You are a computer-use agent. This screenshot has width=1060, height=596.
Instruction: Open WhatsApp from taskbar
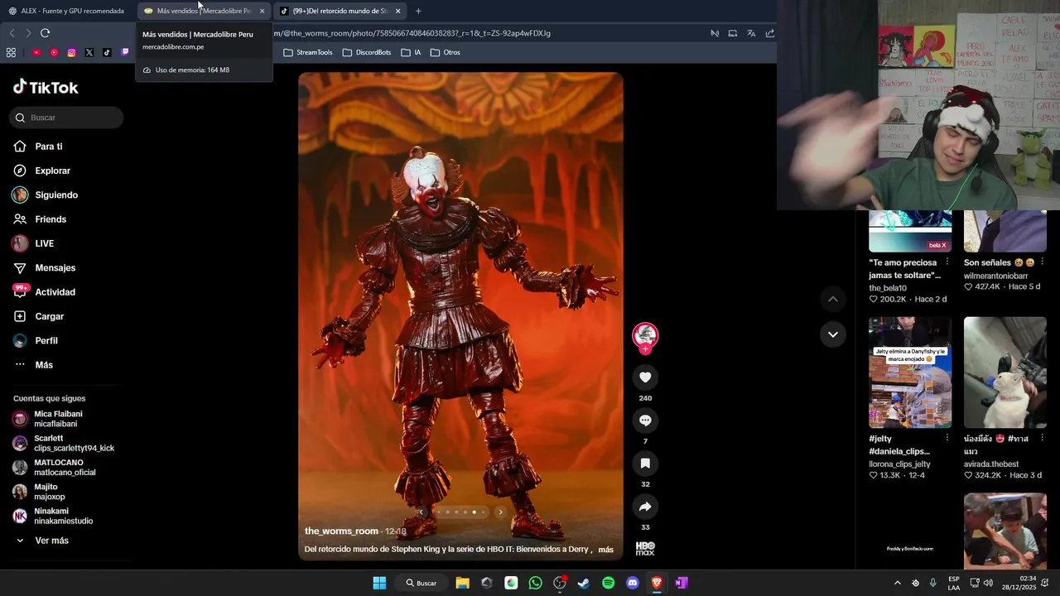[x=535, y=583]
